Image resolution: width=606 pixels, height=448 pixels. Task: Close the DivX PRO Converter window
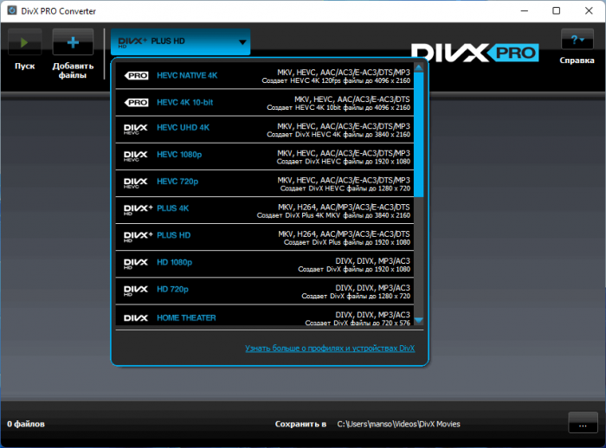point(589,11)
